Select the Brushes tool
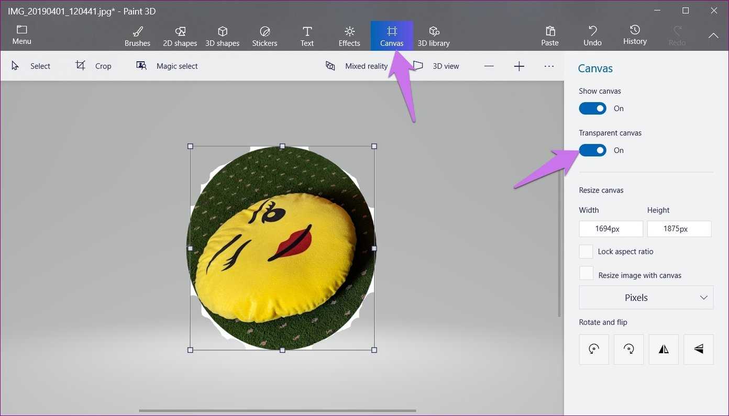The width and height of the screenshot is (729, 416). (137, 36)
